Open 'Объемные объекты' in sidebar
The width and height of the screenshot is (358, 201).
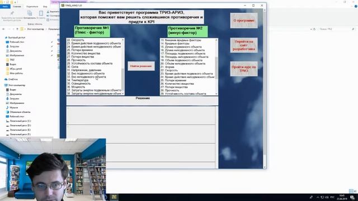[20, 112]
